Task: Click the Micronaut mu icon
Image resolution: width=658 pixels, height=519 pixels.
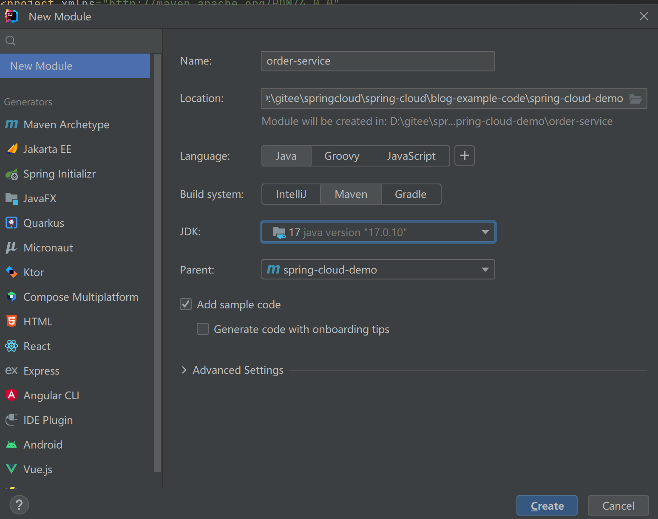Action: tap(11, 248)
